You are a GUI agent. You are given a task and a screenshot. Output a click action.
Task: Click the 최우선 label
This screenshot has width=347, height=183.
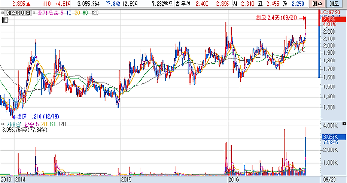[x=183, y=4]
